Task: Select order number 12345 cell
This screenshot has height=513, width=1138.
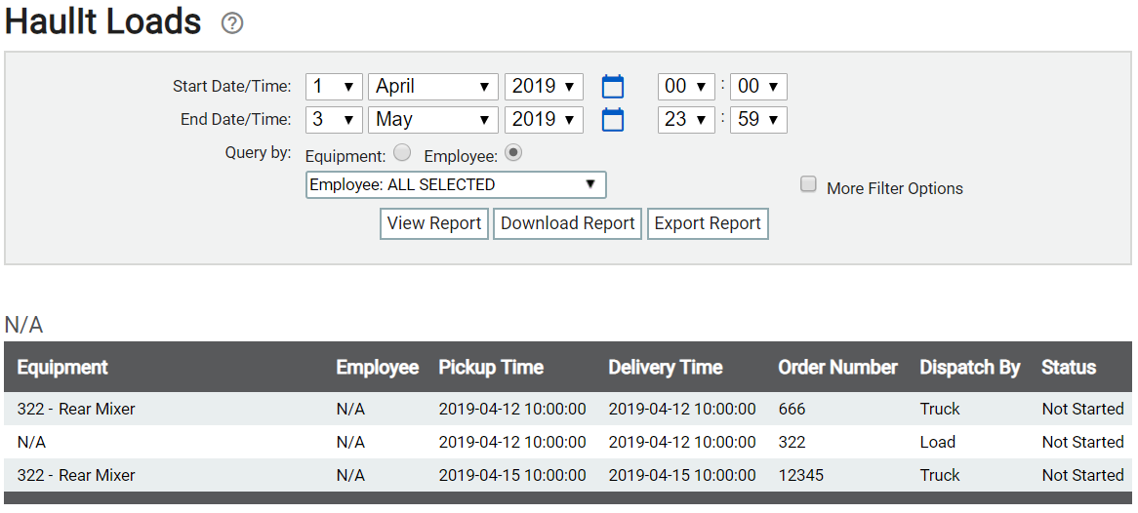Action: click(x=801, y=475)
